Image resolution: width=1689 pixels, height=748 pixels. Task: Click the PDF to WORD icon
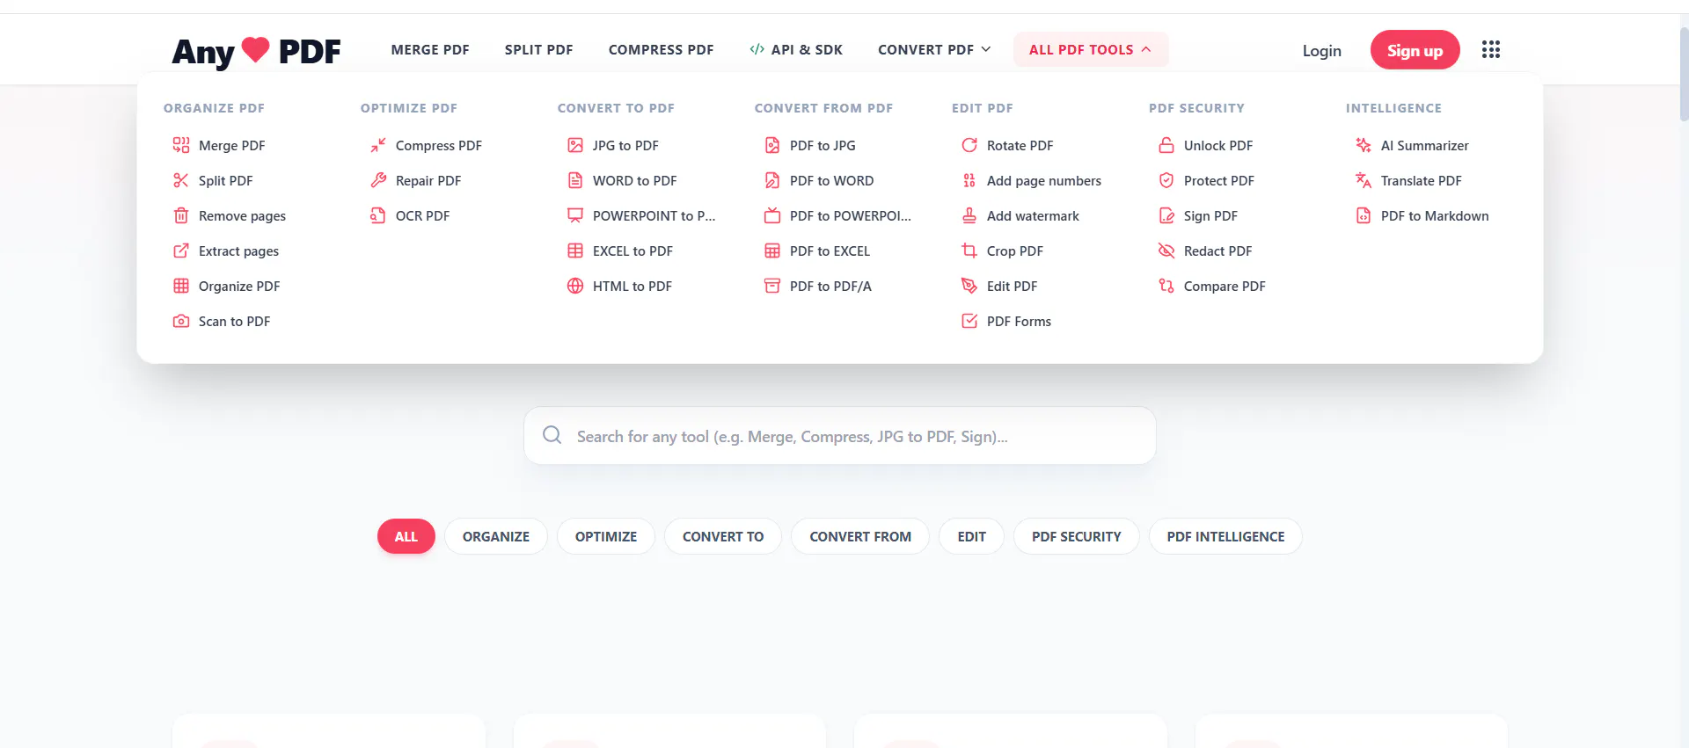tap(772, 180)
